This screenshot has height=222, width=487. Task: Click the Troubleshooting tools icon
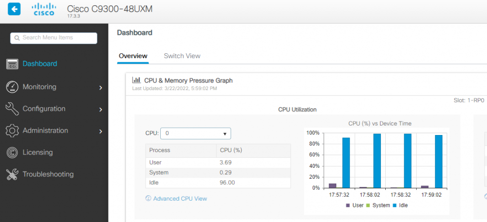click(12, 174)
